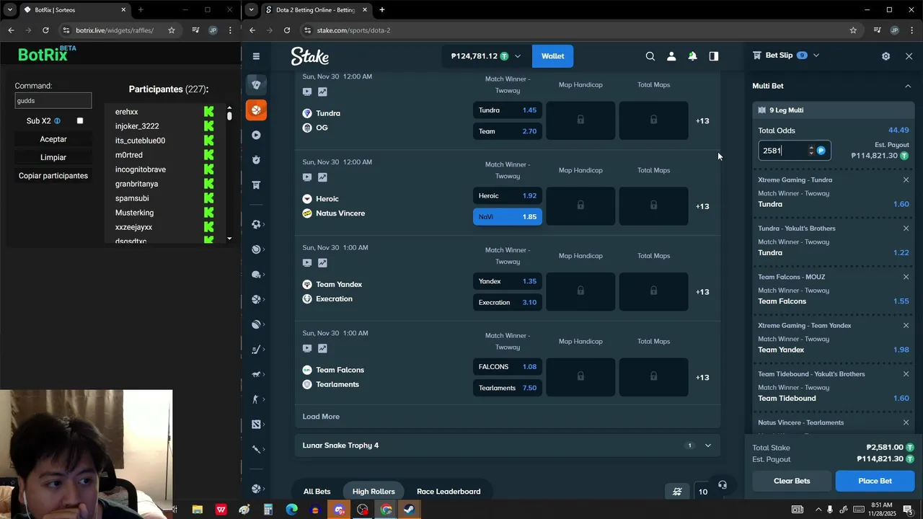Viewport: 923px width, 519px height.
Task: Switch to the Dota 2 Betting Online tab
Action: pos(316,10)
